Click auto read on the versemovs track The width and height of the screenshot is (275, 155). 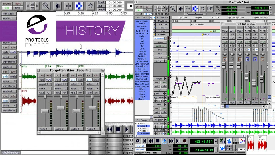pyautogui.click(x=160, y=46)
